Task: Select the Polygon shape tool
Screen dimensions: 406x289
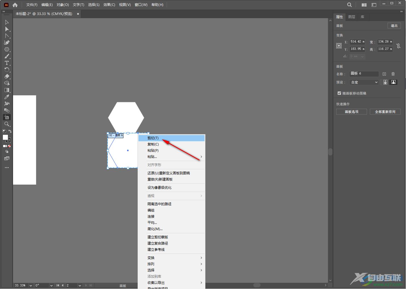Action: tap(7, 50)
